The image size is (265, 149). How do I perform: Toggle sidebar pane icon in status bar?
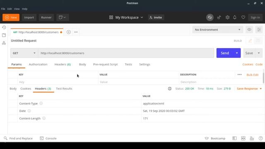point(234,138)
